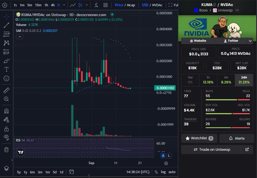
Task: Set quote currency to USD
Action: click(145, 5)
